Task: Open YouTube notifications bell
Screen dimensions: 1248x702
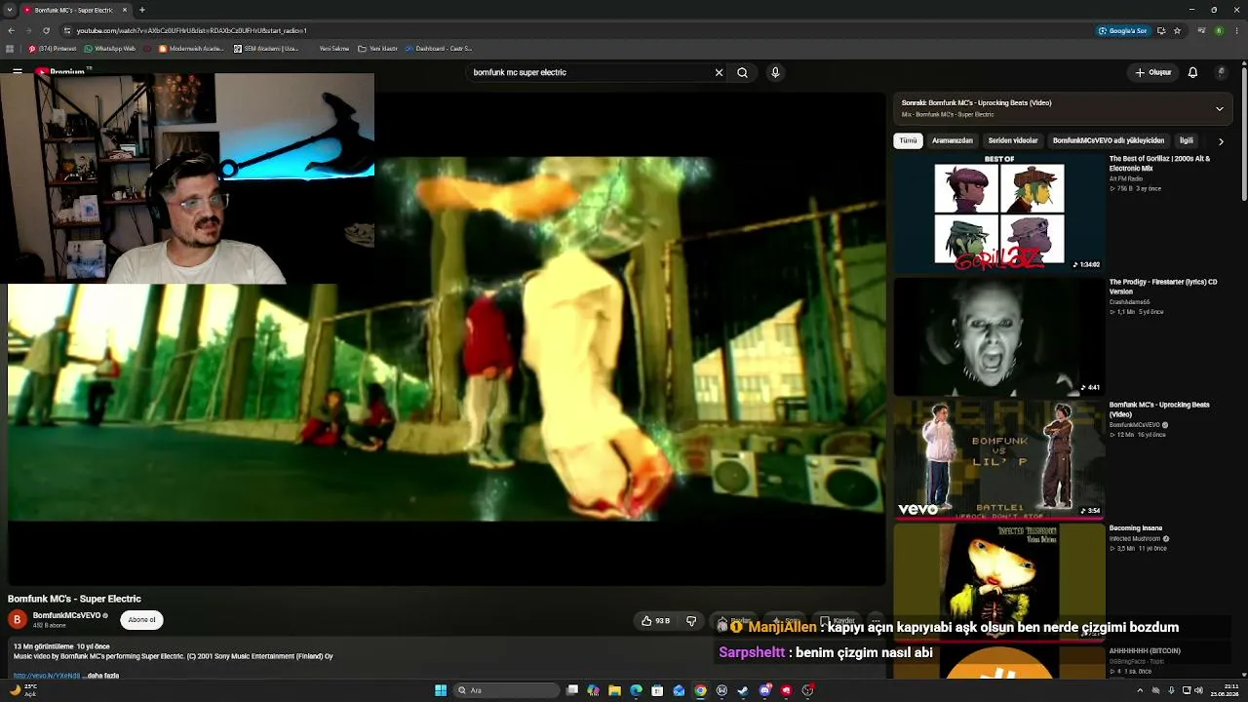Action: pos(1192,72)
